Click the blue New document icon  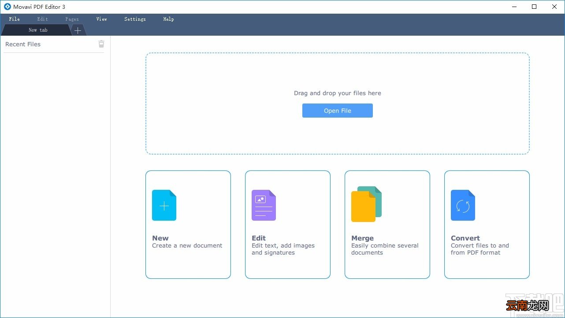click(x=164, y=205)
